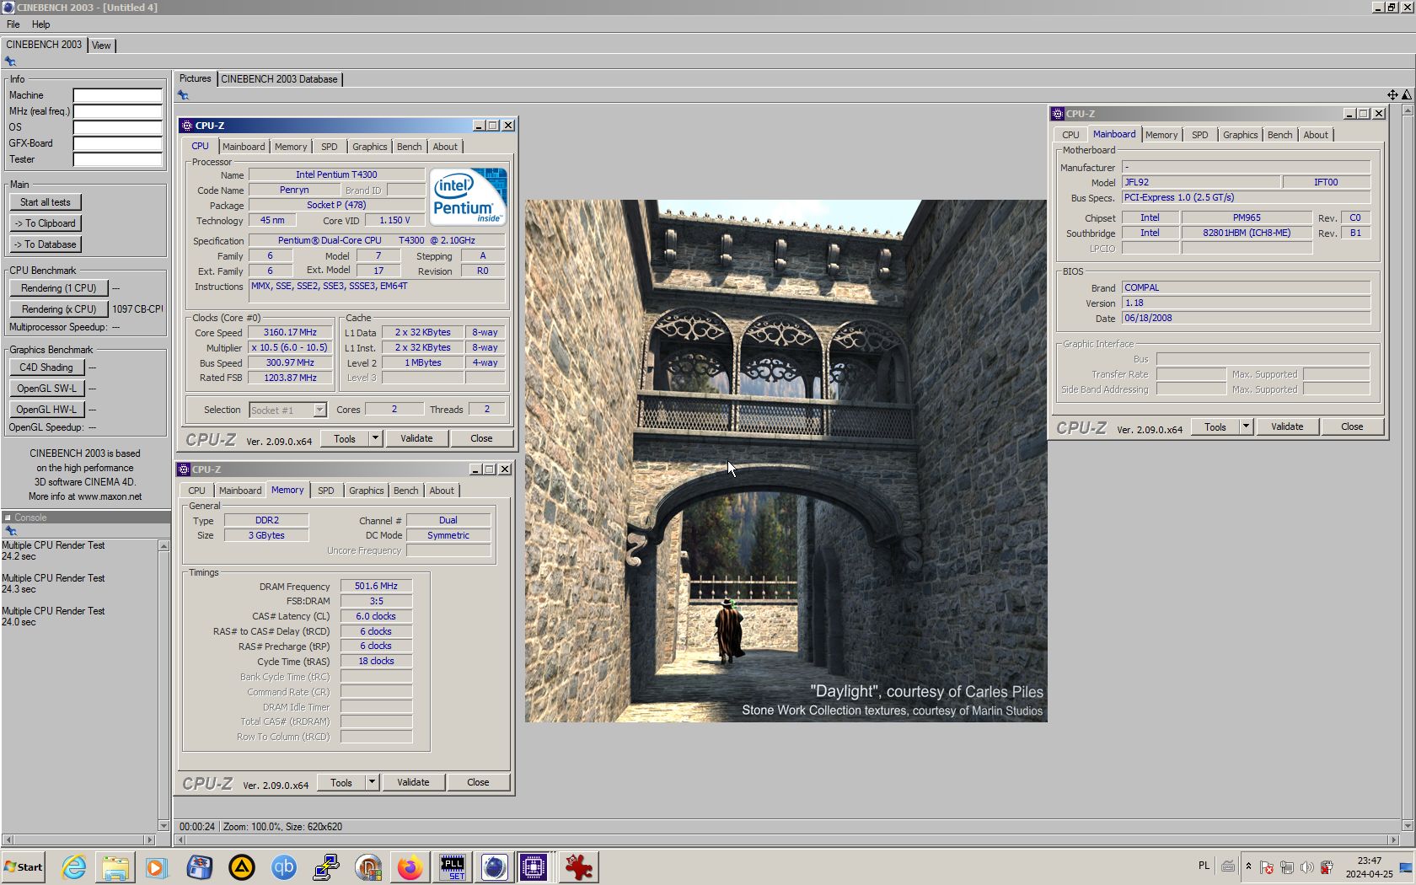Click the on-screen keyboard tray icon

[1228, 866]
